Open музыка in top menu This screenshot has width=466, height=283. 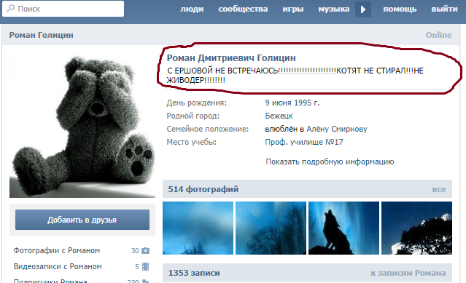(334, 9)
